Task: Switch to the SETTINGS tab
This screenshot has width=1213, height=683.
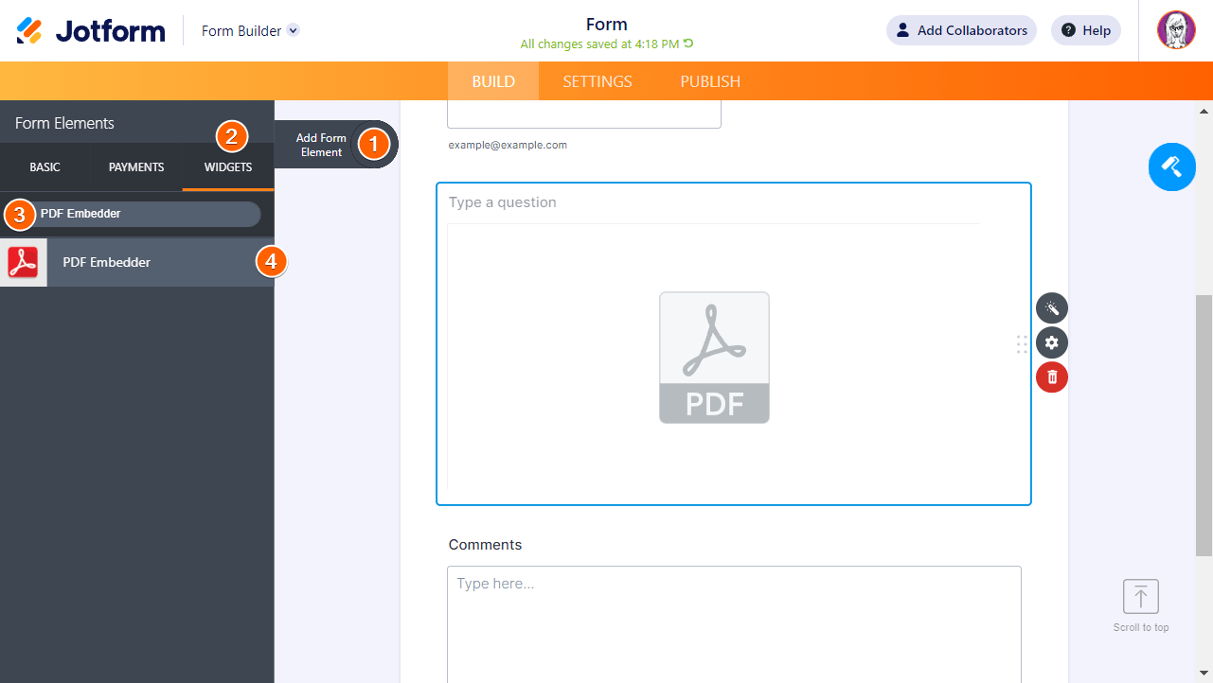Action: tap(597, 81)
